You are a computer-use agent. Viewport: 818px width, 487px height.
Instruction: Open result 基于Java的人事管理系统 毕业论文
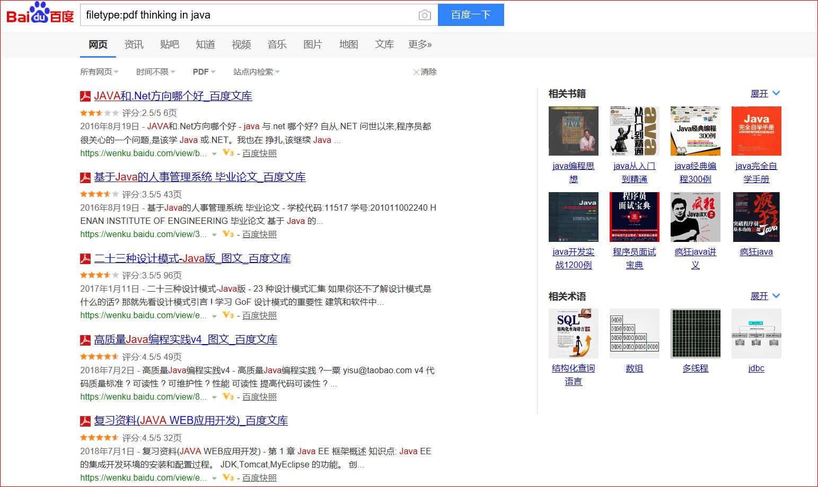point(200,177)
